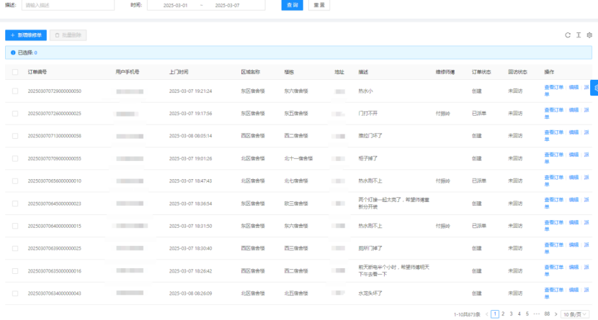Open the end date picker 2025-03-07
598x320 pixels.
[226, 5]
